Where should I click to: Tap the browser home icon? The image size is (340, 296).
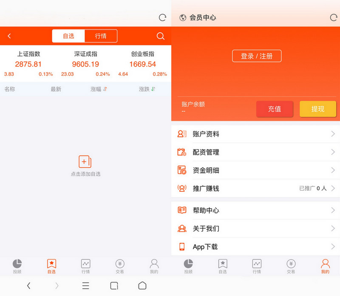(142, 286)
